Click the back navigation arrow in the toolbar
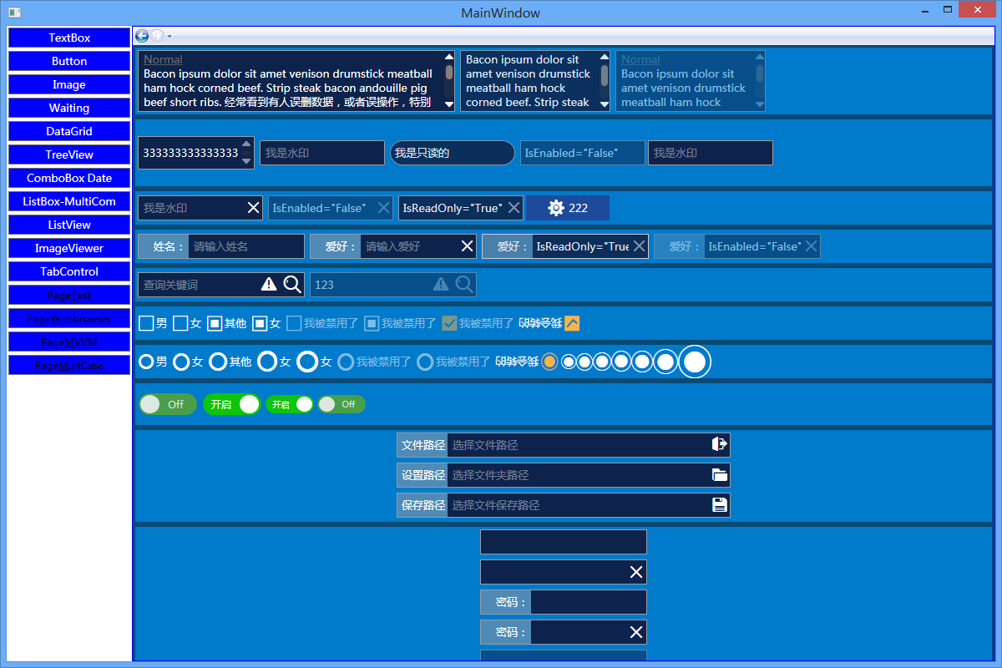1002x668 pixels. (x=142, y=35)
